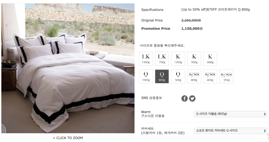Pick K 600g size tile
This screenshot has width=269, height=142.
210,59
